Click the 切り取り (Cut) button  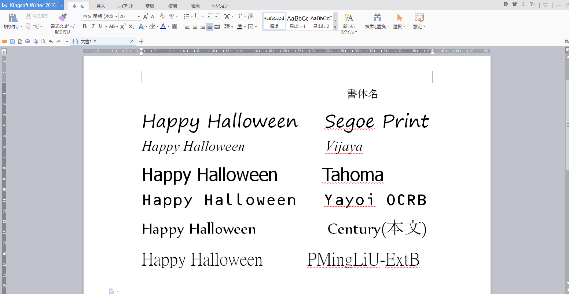coord(37,16)
